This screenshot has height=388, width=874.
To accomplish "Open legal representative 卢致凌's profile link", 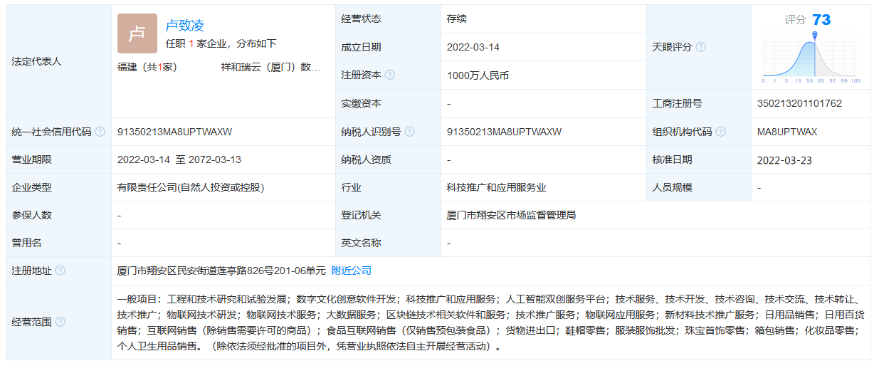I will [184, 26].
